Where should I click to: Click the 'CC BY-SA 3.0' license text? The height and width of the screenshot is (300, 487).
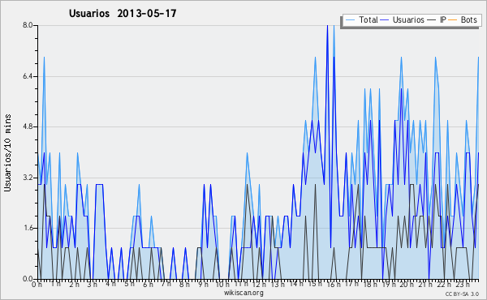click(x=462, y=294)
